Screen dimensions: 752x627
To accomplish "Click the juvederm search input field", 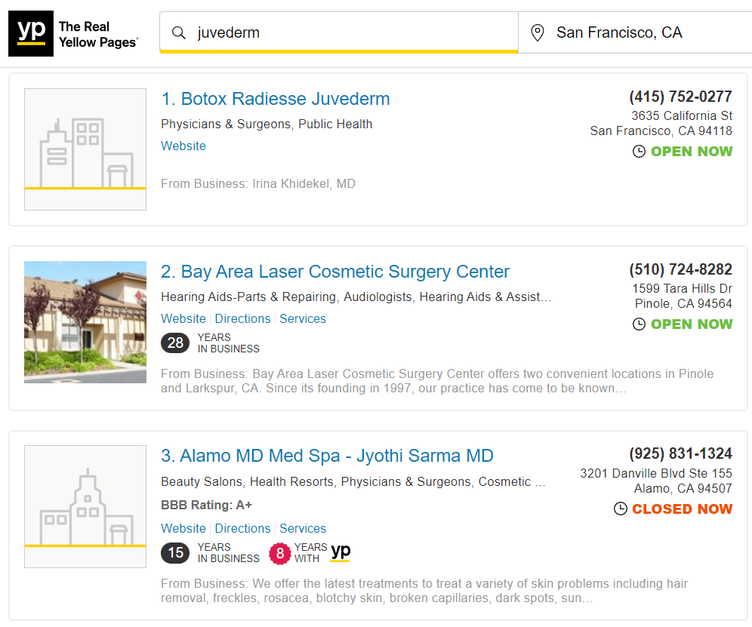I will click(339, 32).
